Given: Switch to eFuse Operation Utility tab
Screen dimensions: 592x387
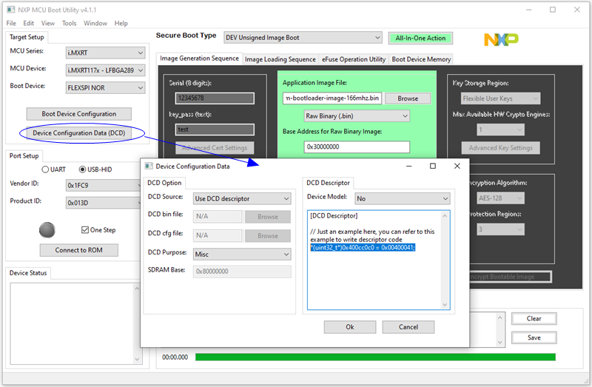Looking at the screenshot, I should (x=354, y=59).
